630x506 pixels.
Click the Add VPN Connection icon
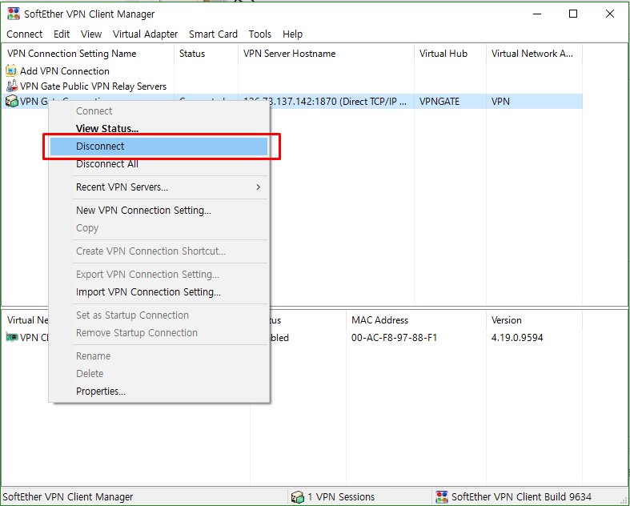point(12,70)
